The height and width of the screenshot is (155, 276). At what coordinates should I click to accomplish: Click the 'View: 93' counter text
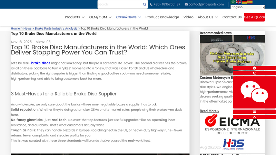(43, 42)
